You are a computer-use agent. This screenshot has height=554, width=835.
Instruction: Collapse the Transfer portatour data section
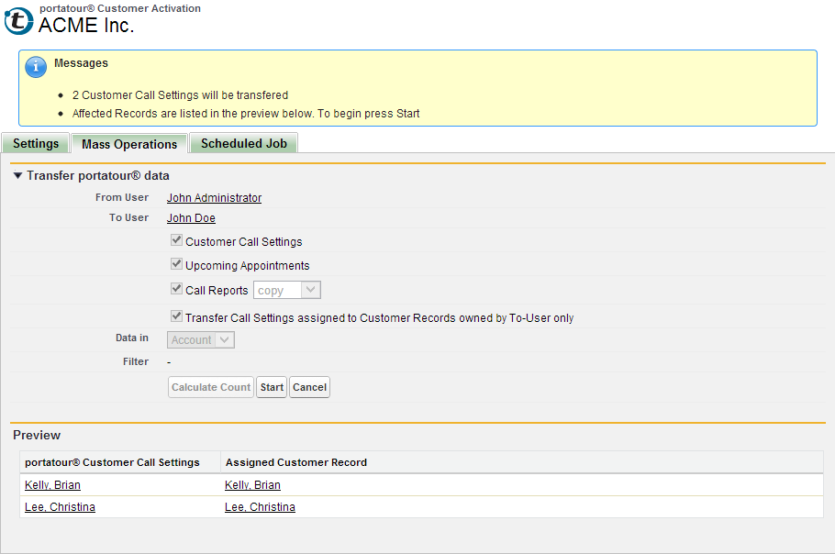pos(18,176)
